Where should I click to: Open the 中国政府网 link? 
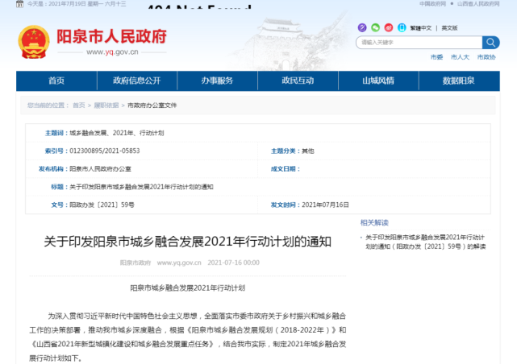[x=432, y=3]
